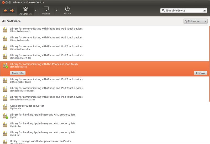Open the By Relevance sort dropdown
Image resolution: width=210 pixels, height=144 pixels.
(195, 21)
